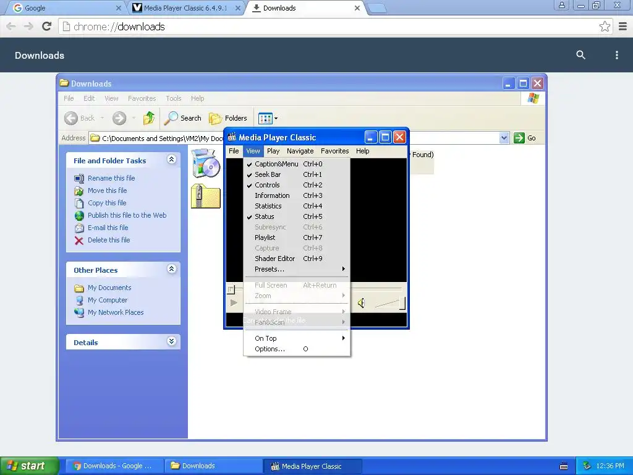
Task: Click the volume slider in Media Player Classic
Action: [x=390, y=303]
